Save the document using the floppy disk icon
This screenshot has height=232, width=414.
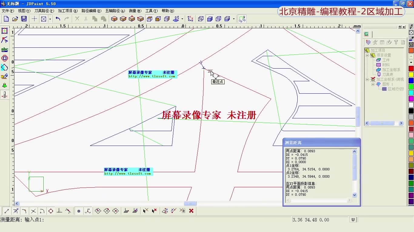coord(24,19)
